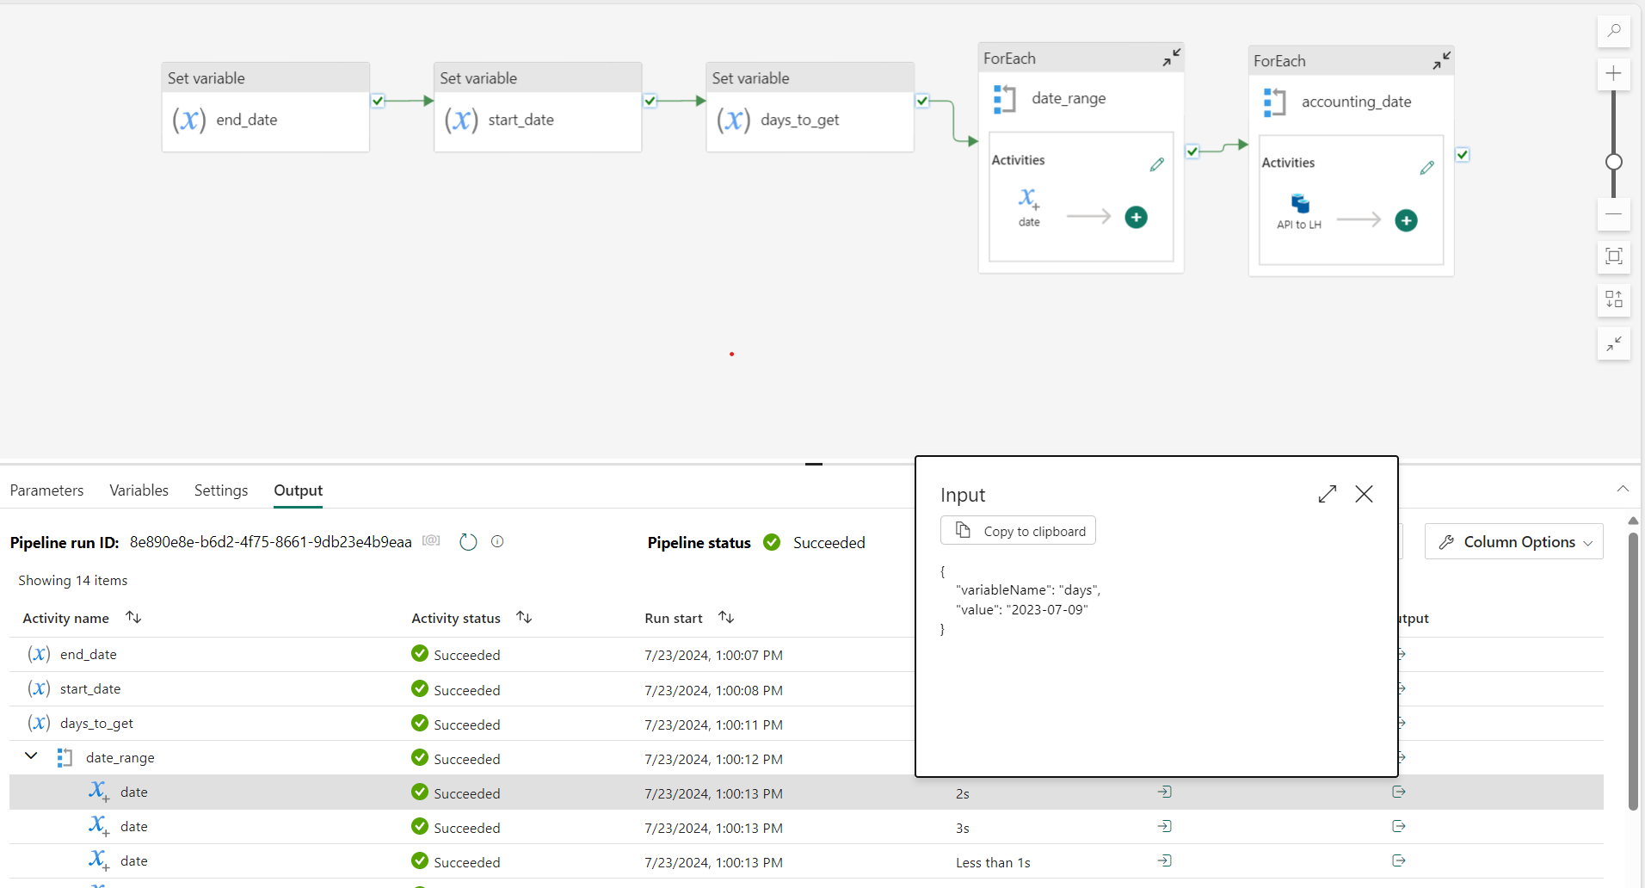Switch to the Variables tab
This screenshot has height=888, width=1645.
[x=139, y=490]
